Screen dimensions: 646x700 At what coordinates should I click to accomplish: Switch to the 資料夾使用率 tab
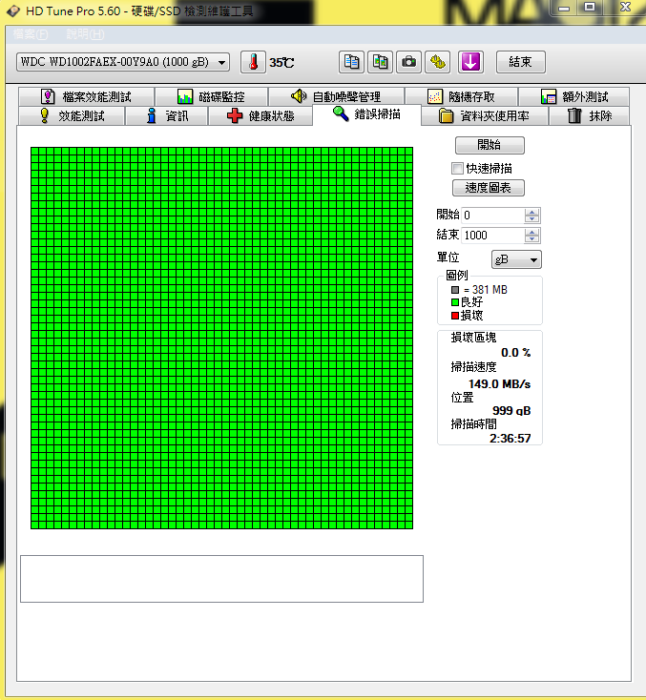click(485, 116)
